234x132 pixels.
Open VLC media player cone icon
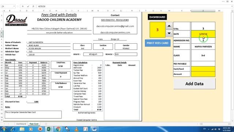(76, 129)
